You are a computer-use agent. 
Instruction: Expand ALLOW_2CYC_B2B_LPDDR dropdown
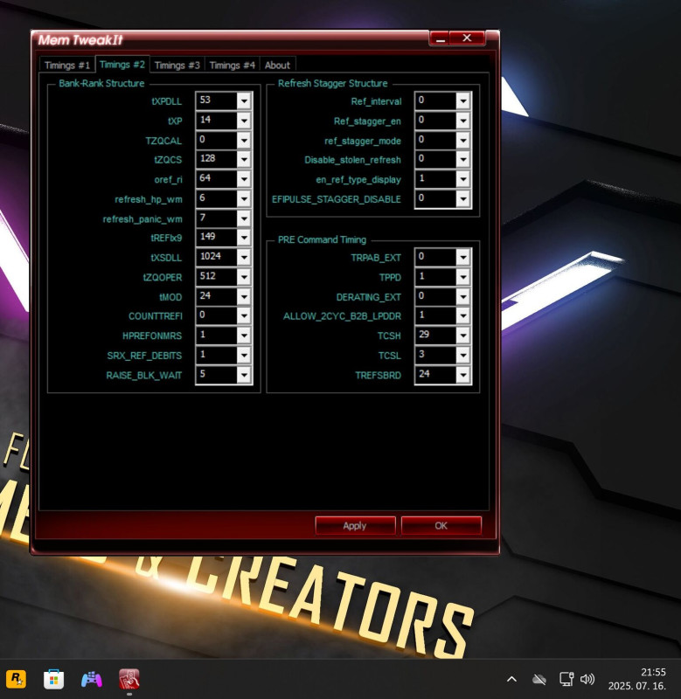point(463,315)
